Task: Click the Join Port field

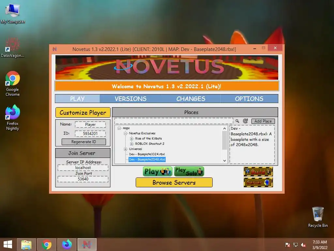Action: tap(83, 179)
